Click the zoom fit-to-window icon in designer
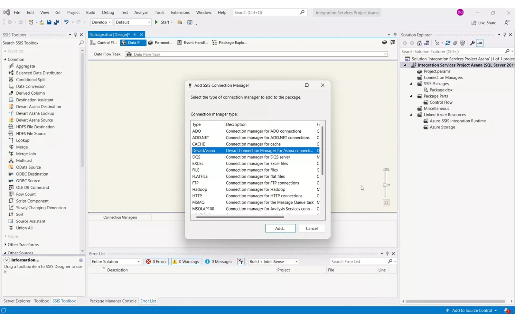Image resolution: width=515 pixels, height=322 pixels. (x=386, y=203)
